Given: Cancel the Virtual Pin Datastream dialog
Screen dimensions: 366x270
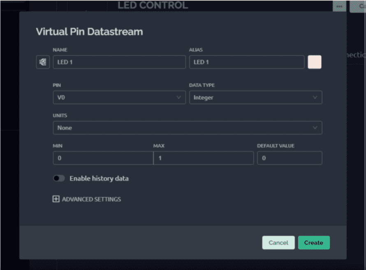Looking at the screenshot, I should pyautogui.click(x=278, y=243).
